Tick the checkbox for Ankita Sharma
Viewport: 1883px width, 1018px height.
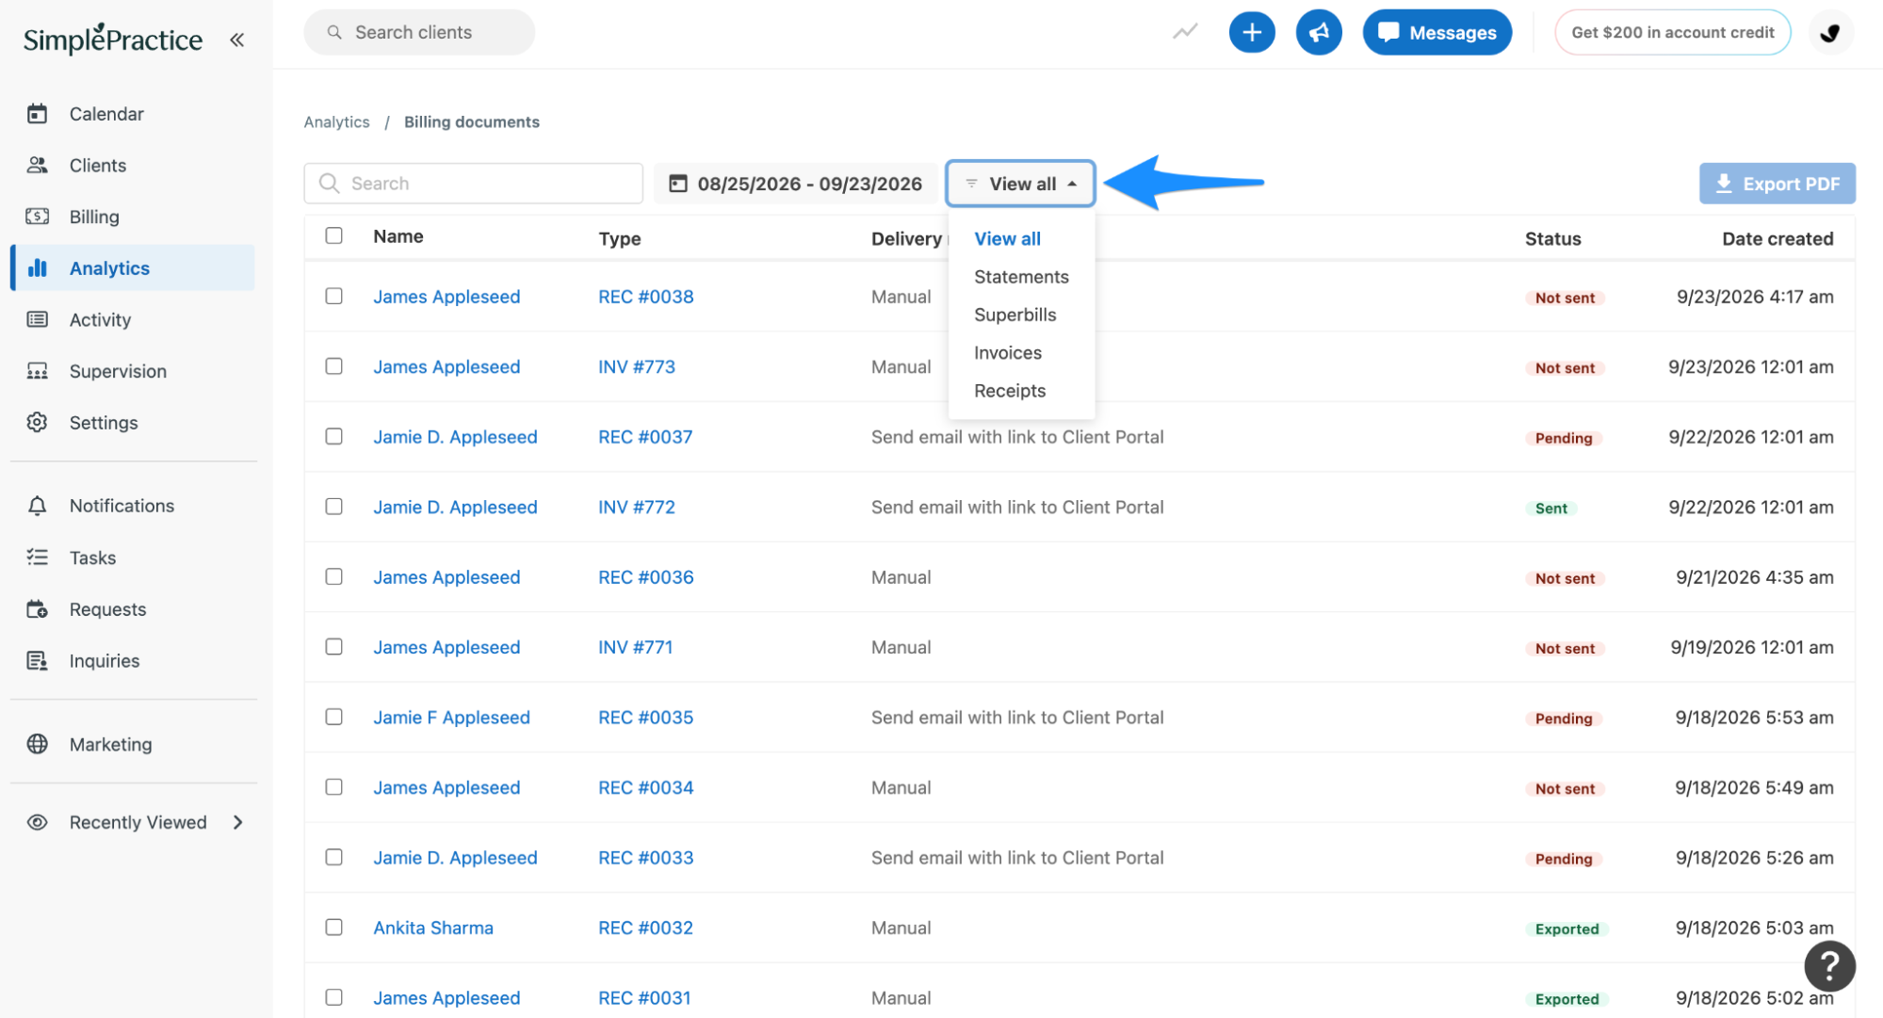pyautogui.click(x=334, y=928)
